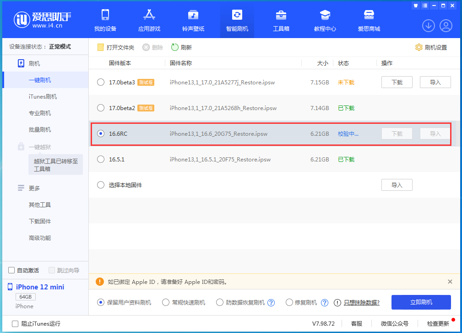Click the iPhone 12 mini device icon
Screen dimensions: 462x333
click(x=10, y=287)
